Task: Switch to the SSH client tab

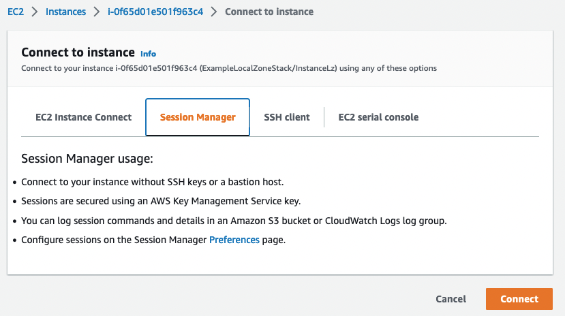Action: (x=287, y=117)
